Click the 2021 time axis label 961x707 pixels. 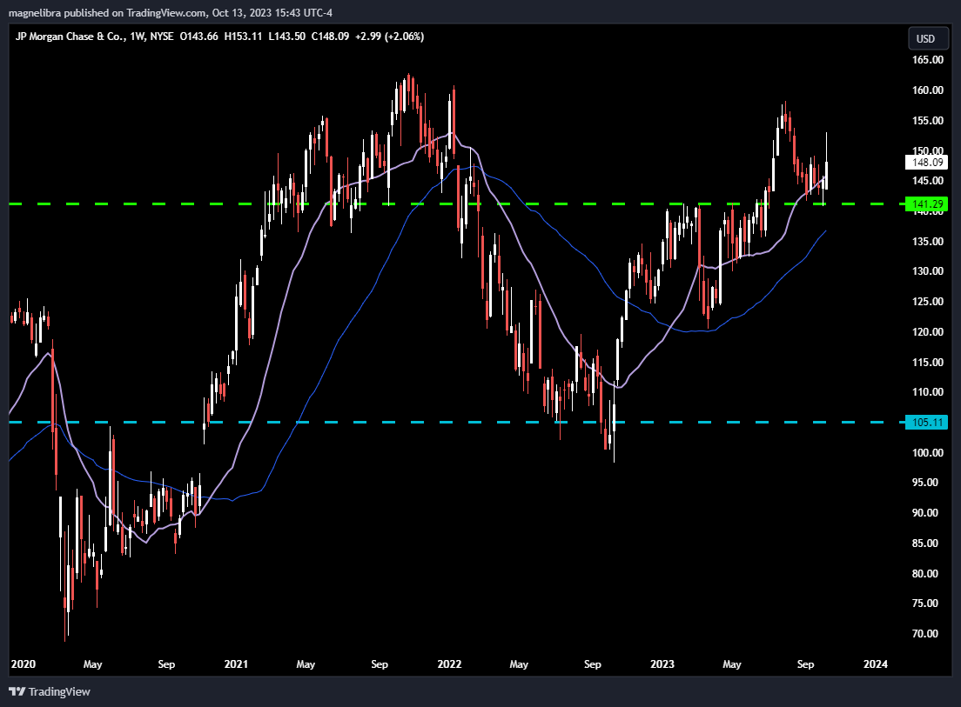coord(236,664)
